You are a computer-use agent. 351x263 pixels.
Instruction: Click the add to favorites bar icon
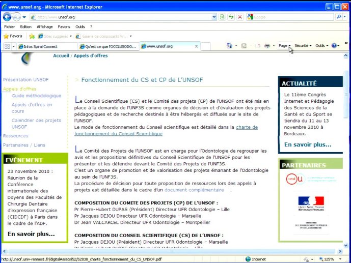click(32, 36)
